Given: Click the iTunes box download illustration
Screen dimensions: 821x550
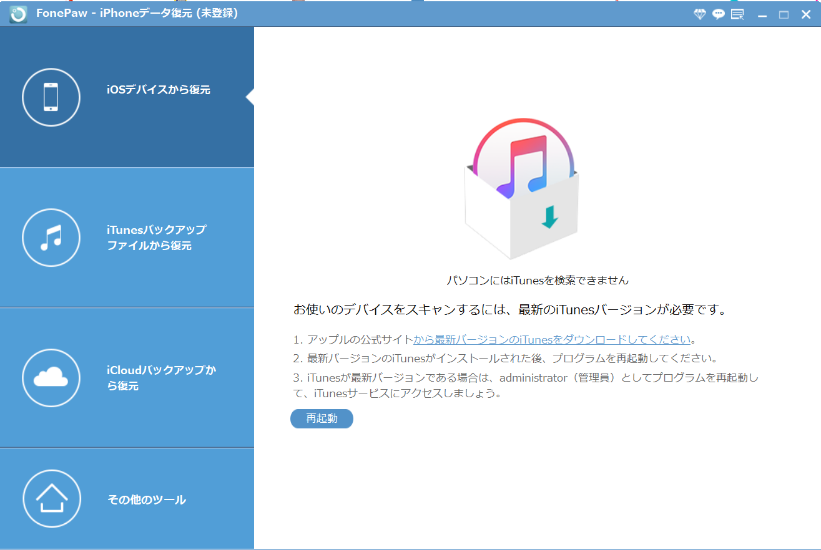Looking at the screenshot, I should [522, 187].
